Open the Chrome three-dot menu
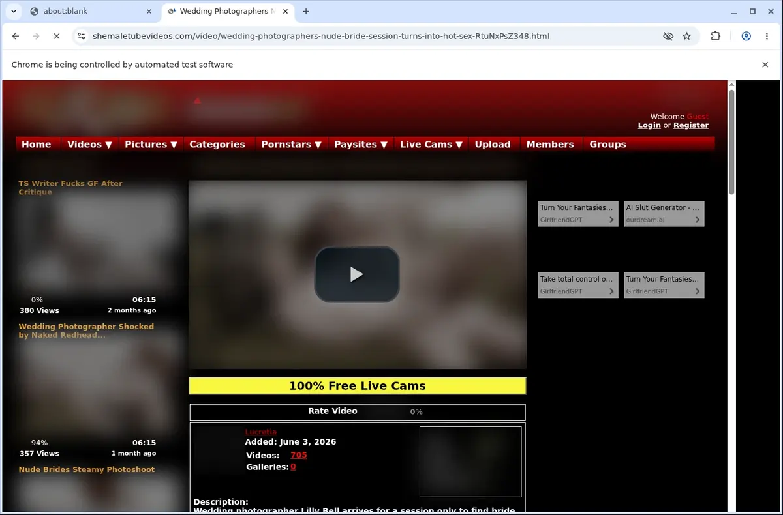The height and width of the screenshot is (515, 783). 767,36
